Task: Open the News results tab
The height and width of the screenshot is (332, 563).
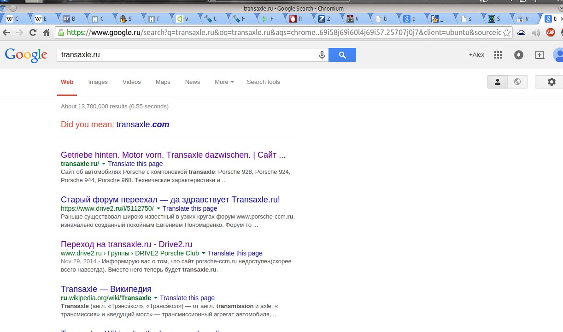Action: coord(193,82)
